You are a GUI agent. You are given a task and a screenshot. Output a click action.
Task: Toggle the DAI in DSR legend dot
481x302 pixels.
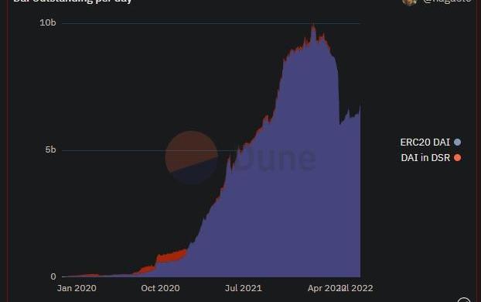(x=457, y=158)
